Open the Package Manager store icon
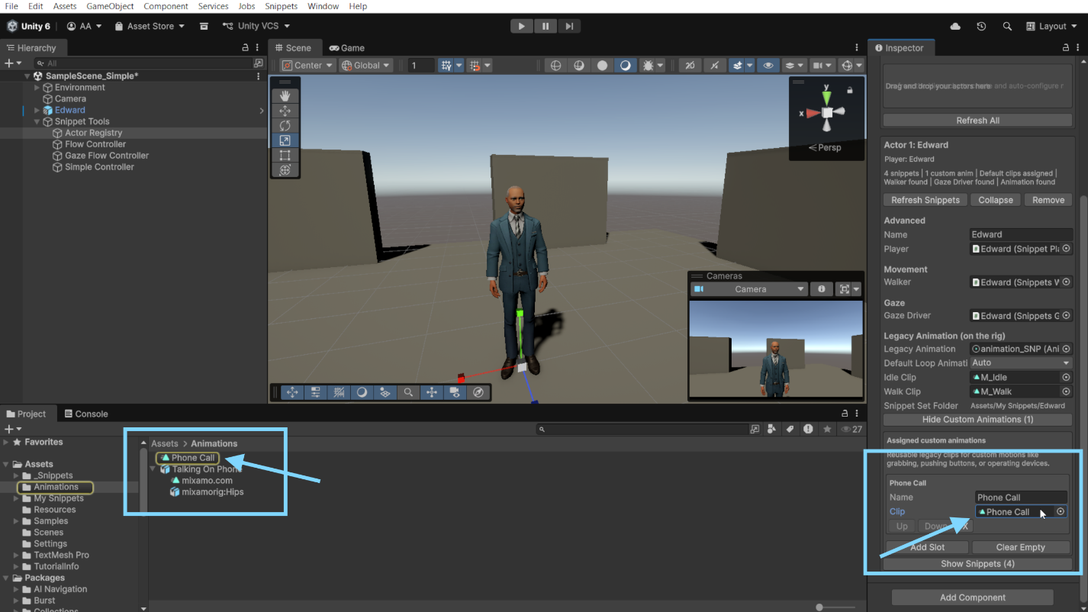Screen dimensions: 1088x612 click(x=204, y=26)
